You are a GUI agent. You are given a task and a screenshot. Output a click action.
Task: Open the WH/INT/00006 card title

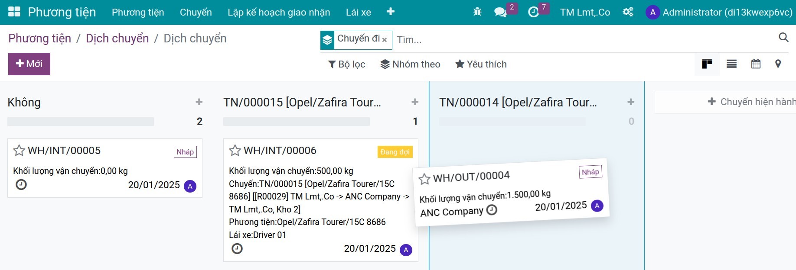280,151
